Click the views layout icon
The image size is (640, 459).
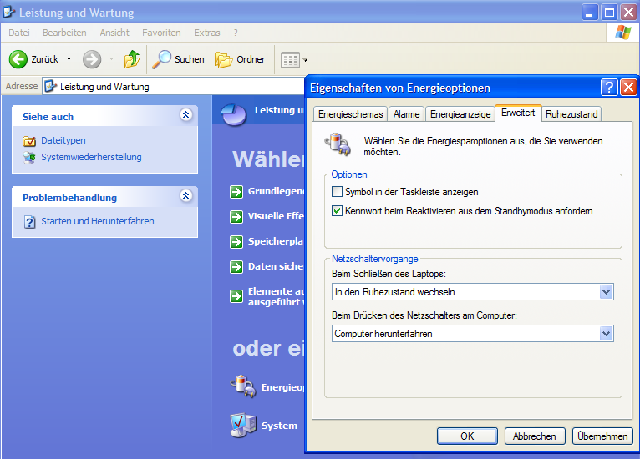point(290,59)
